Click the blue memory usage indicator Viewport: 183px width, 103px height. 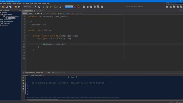[x=69, y=7]
